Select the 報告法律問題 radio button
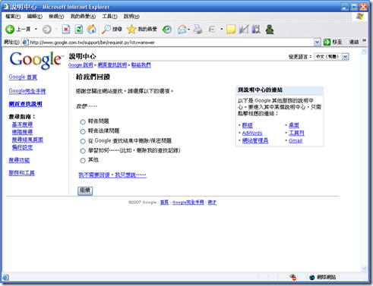Viewport: 373px width, 286px height. coord(83,131)
